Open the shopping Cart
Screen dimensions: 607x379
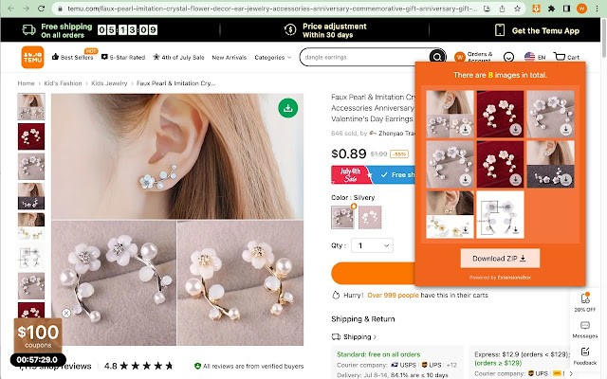(566, 57)
